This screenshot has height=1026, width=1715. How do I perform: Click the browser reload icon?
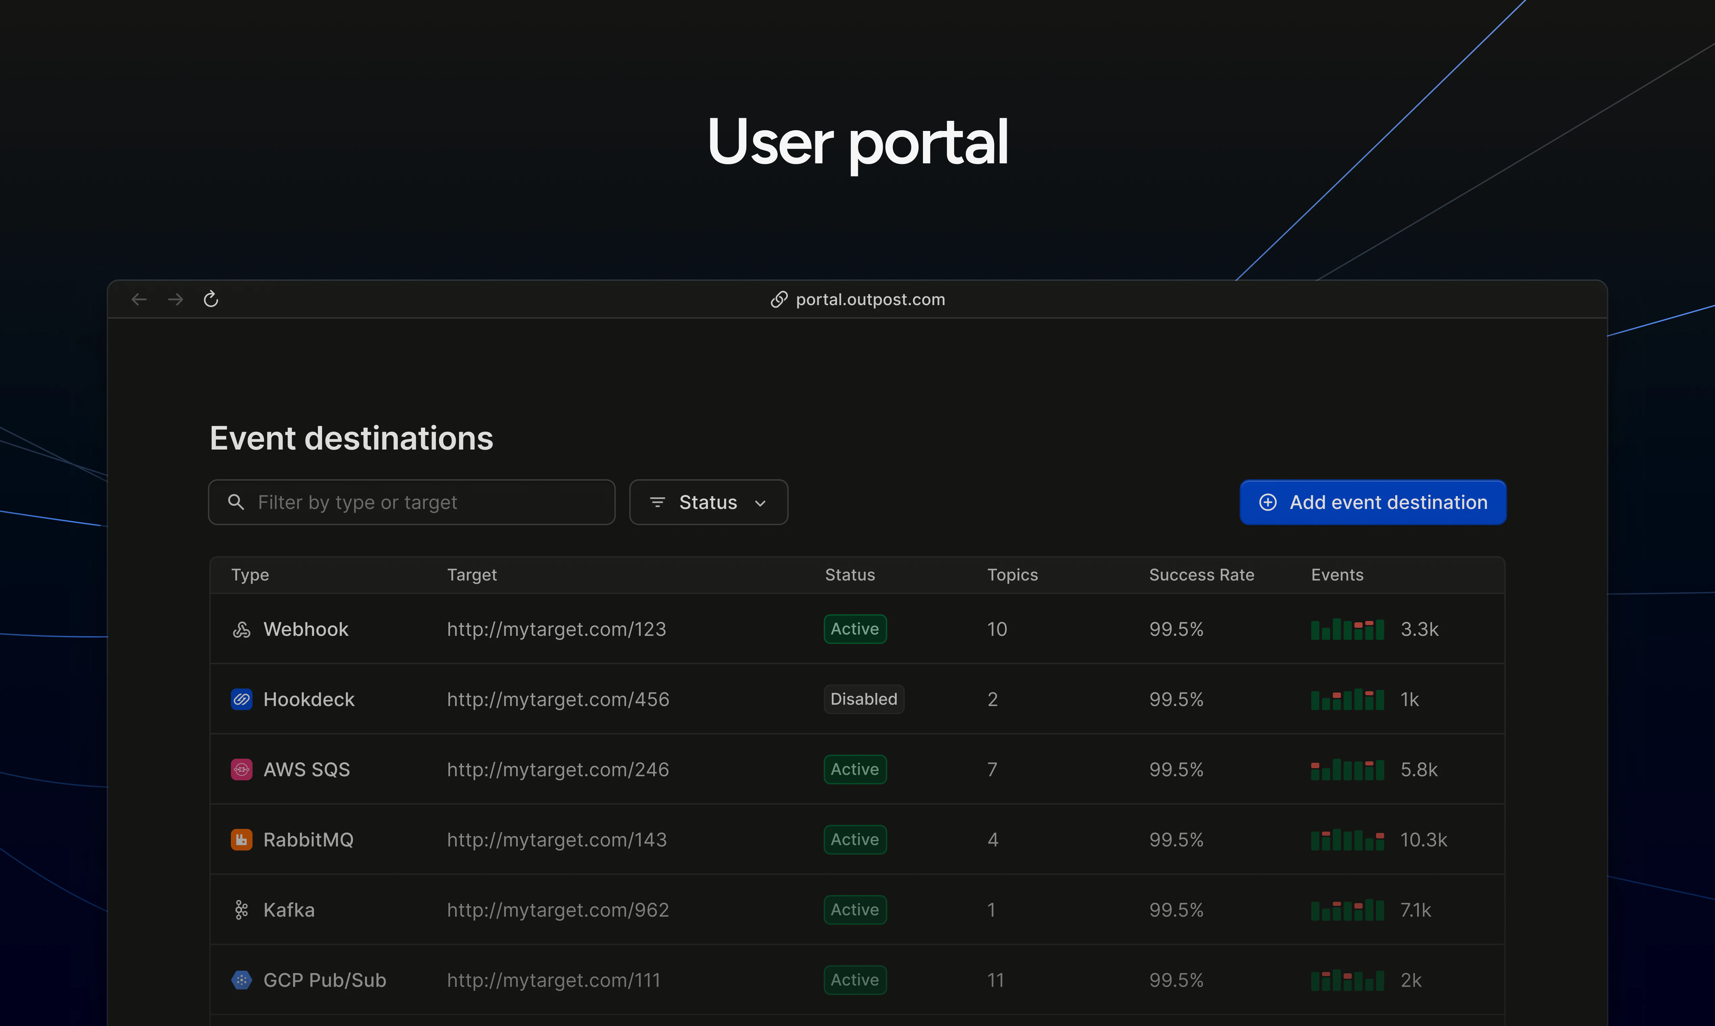[211, 299]
